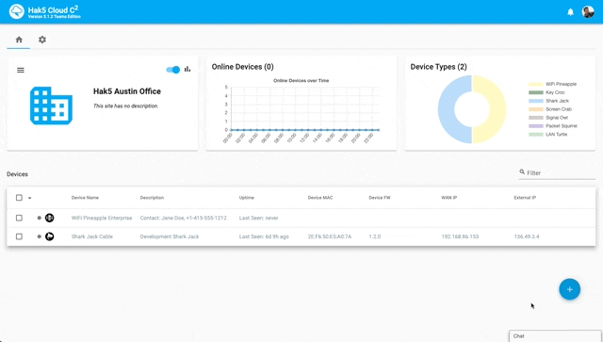Click the WiFi Pineapple device icon
The image size is (603, 342).
tap(50, 219)
